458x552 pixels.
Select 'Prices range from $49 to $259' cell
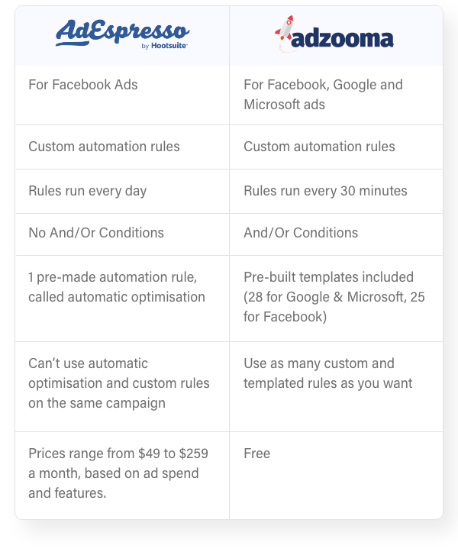click(122, 476)
